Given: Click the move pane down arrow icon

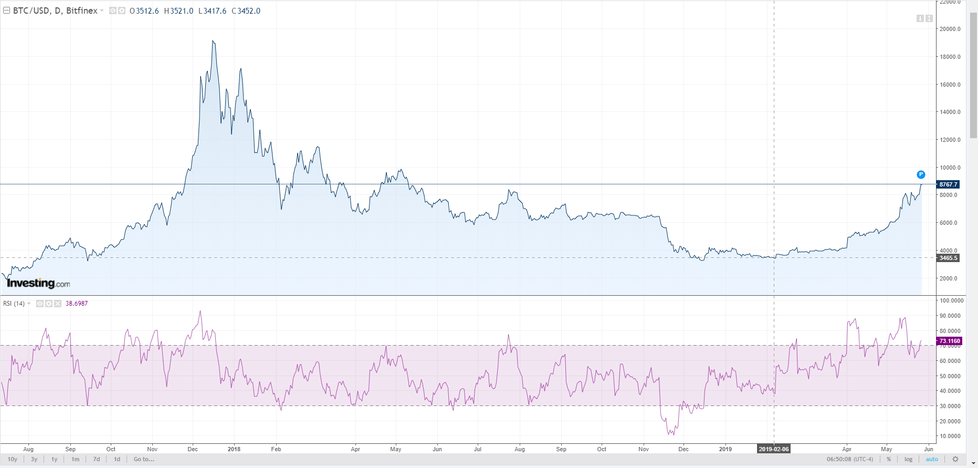Looking at the screenshot, I should point(920,18).
